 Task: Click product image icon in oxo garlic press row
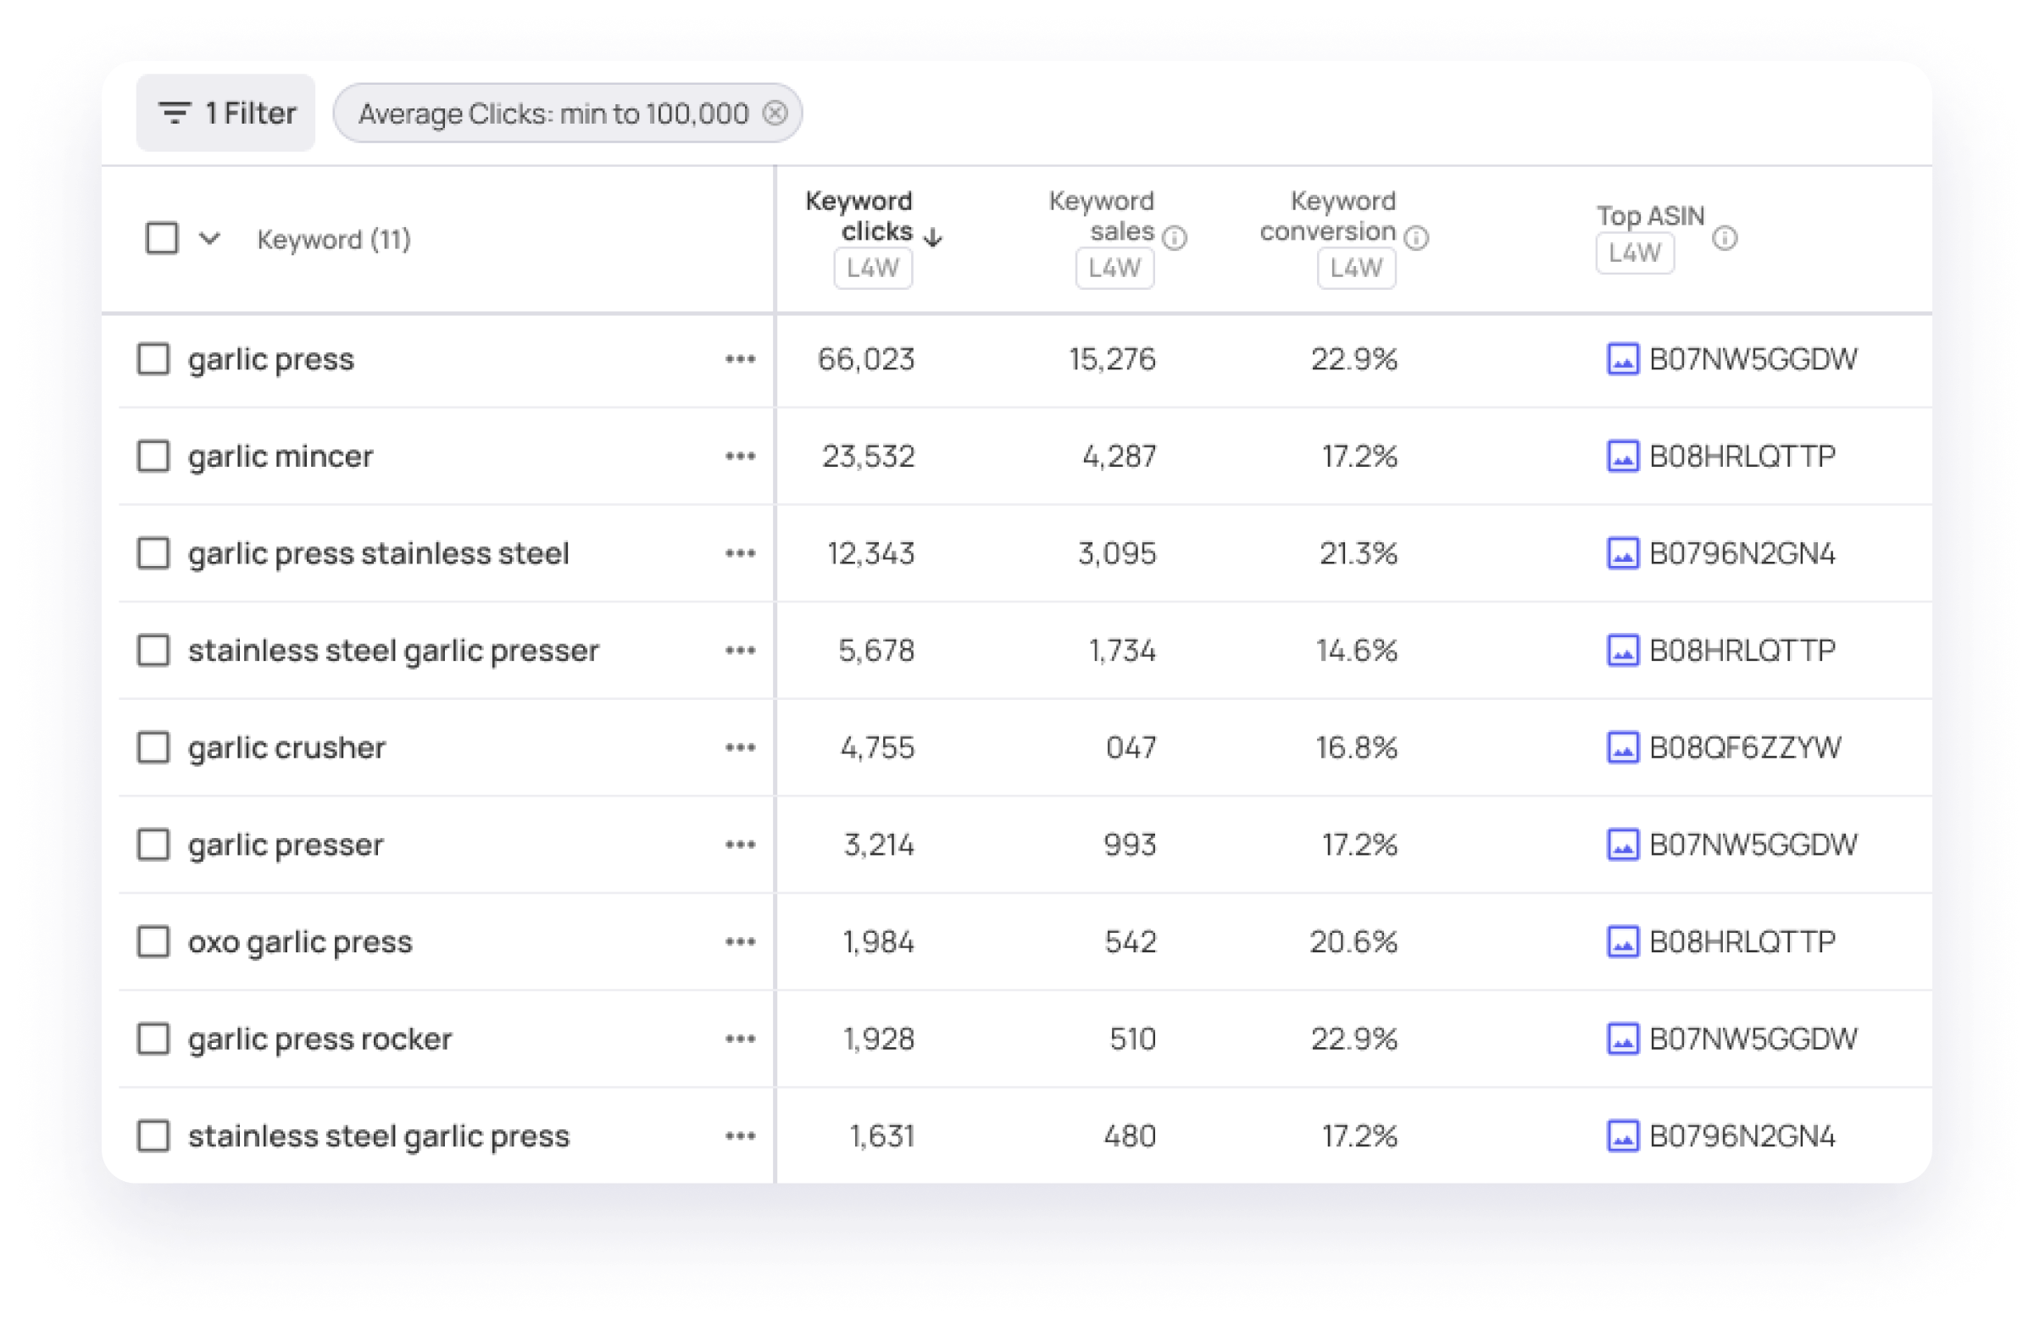(x=1623, y=941)
